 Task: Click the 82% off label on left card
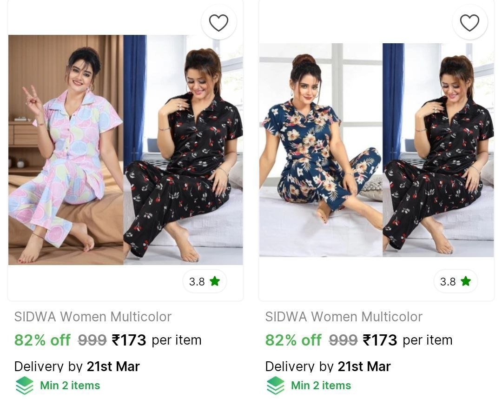pyautogui.click(x=42, y=340)
